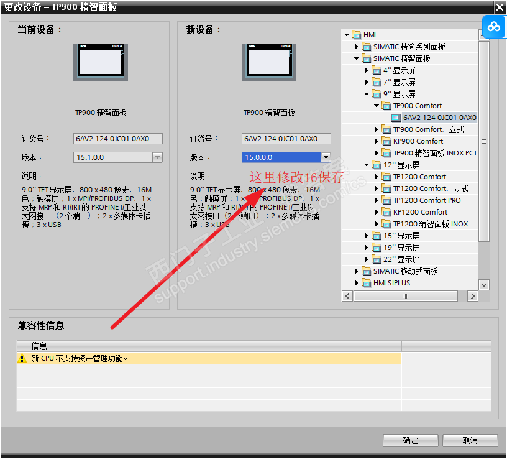Click the HMI SIPLUS folder icon
507x459 pixels.
367,283
